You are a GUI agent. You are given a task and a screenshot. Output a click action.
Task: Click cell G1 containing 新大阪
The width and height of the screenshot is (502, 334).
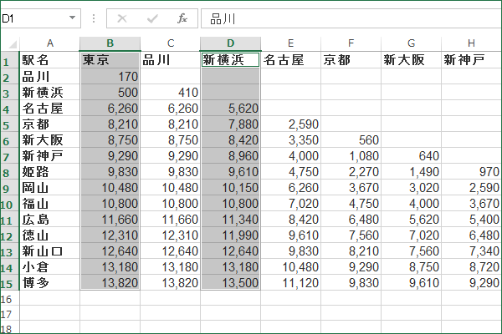click(x=411, y=60)
